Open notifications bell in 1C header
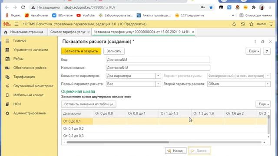The height and width of the screenshot is (156, 278). coord(234,24)
